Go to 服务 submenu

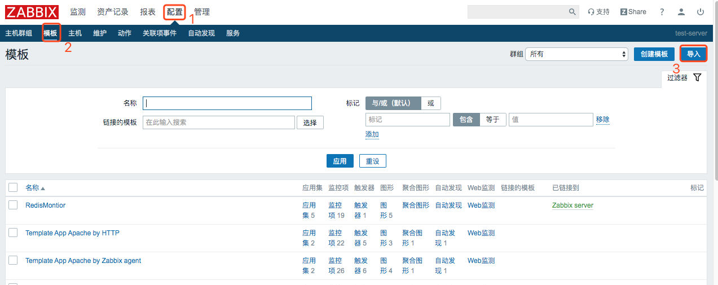click(x=233, y=33)
